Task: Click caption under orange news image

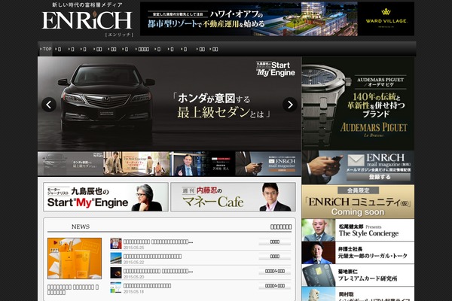Action: point(73,290)
